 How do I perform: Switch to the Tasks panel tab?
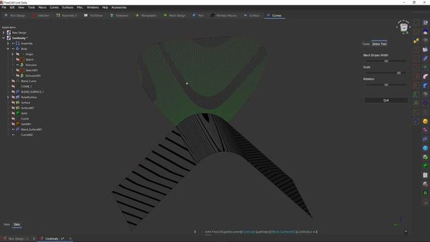365,44
